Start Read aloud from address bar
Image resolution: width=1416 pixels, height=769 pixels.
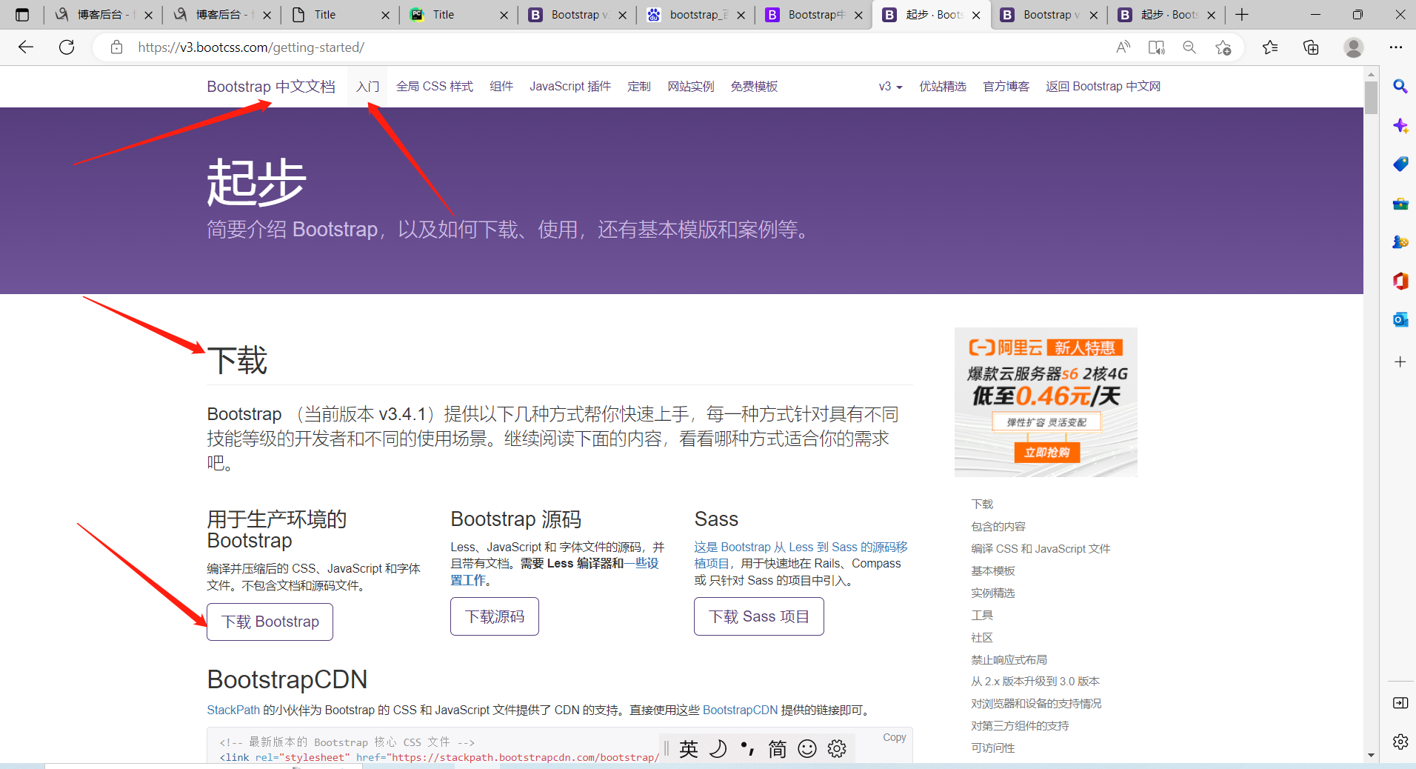click(1123, 47)
